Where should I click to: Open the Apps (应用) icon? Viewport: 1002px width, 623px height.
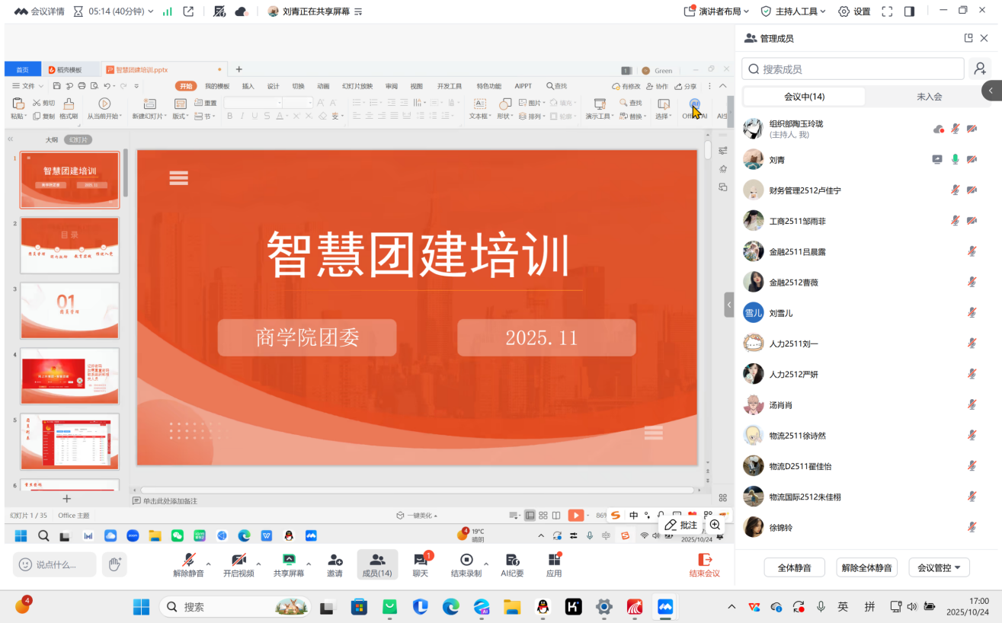(x=554, y=564)
